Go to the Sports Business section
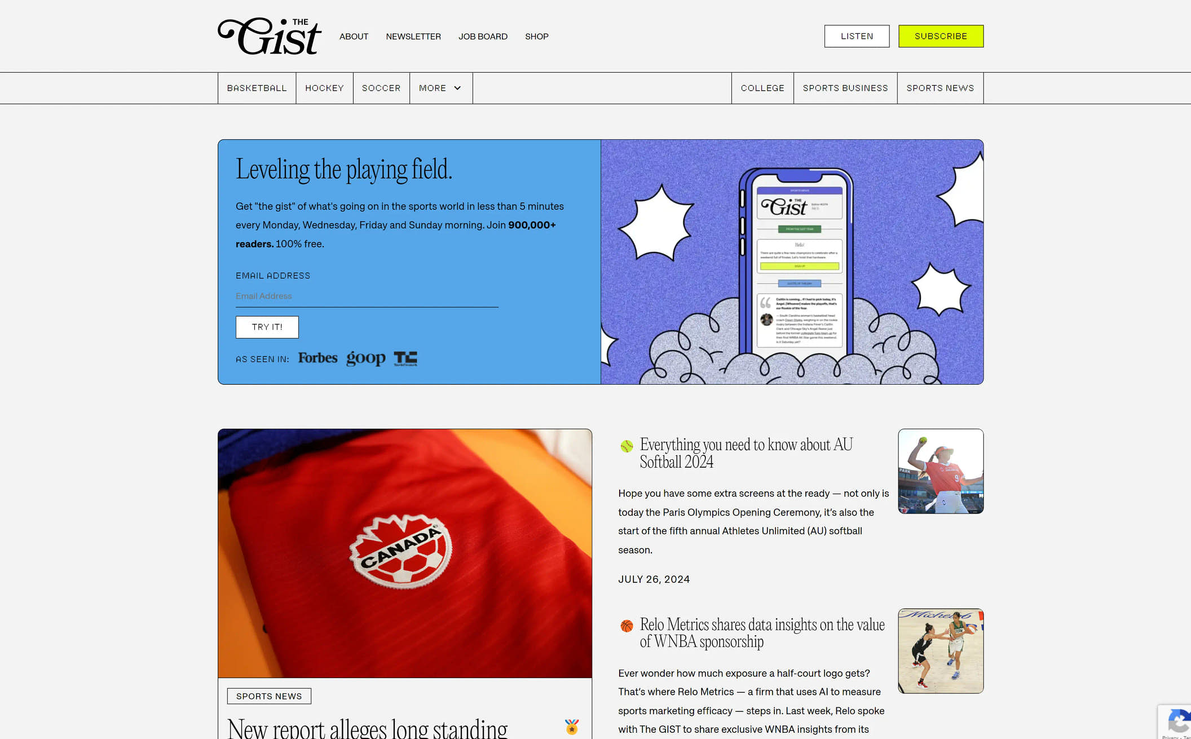Image resolution: width=1191 pixels, height=739 pixels. coord(845,88)
